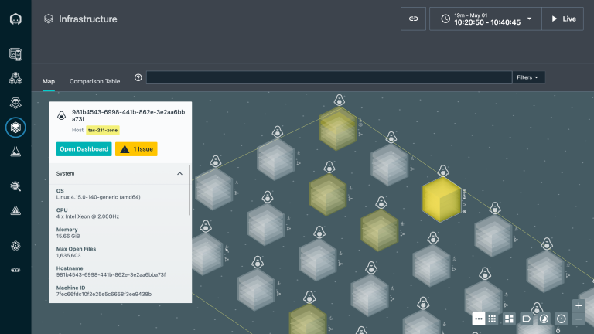
Task: Open Settings gear in the sidebar
Action: coord(15,245)
